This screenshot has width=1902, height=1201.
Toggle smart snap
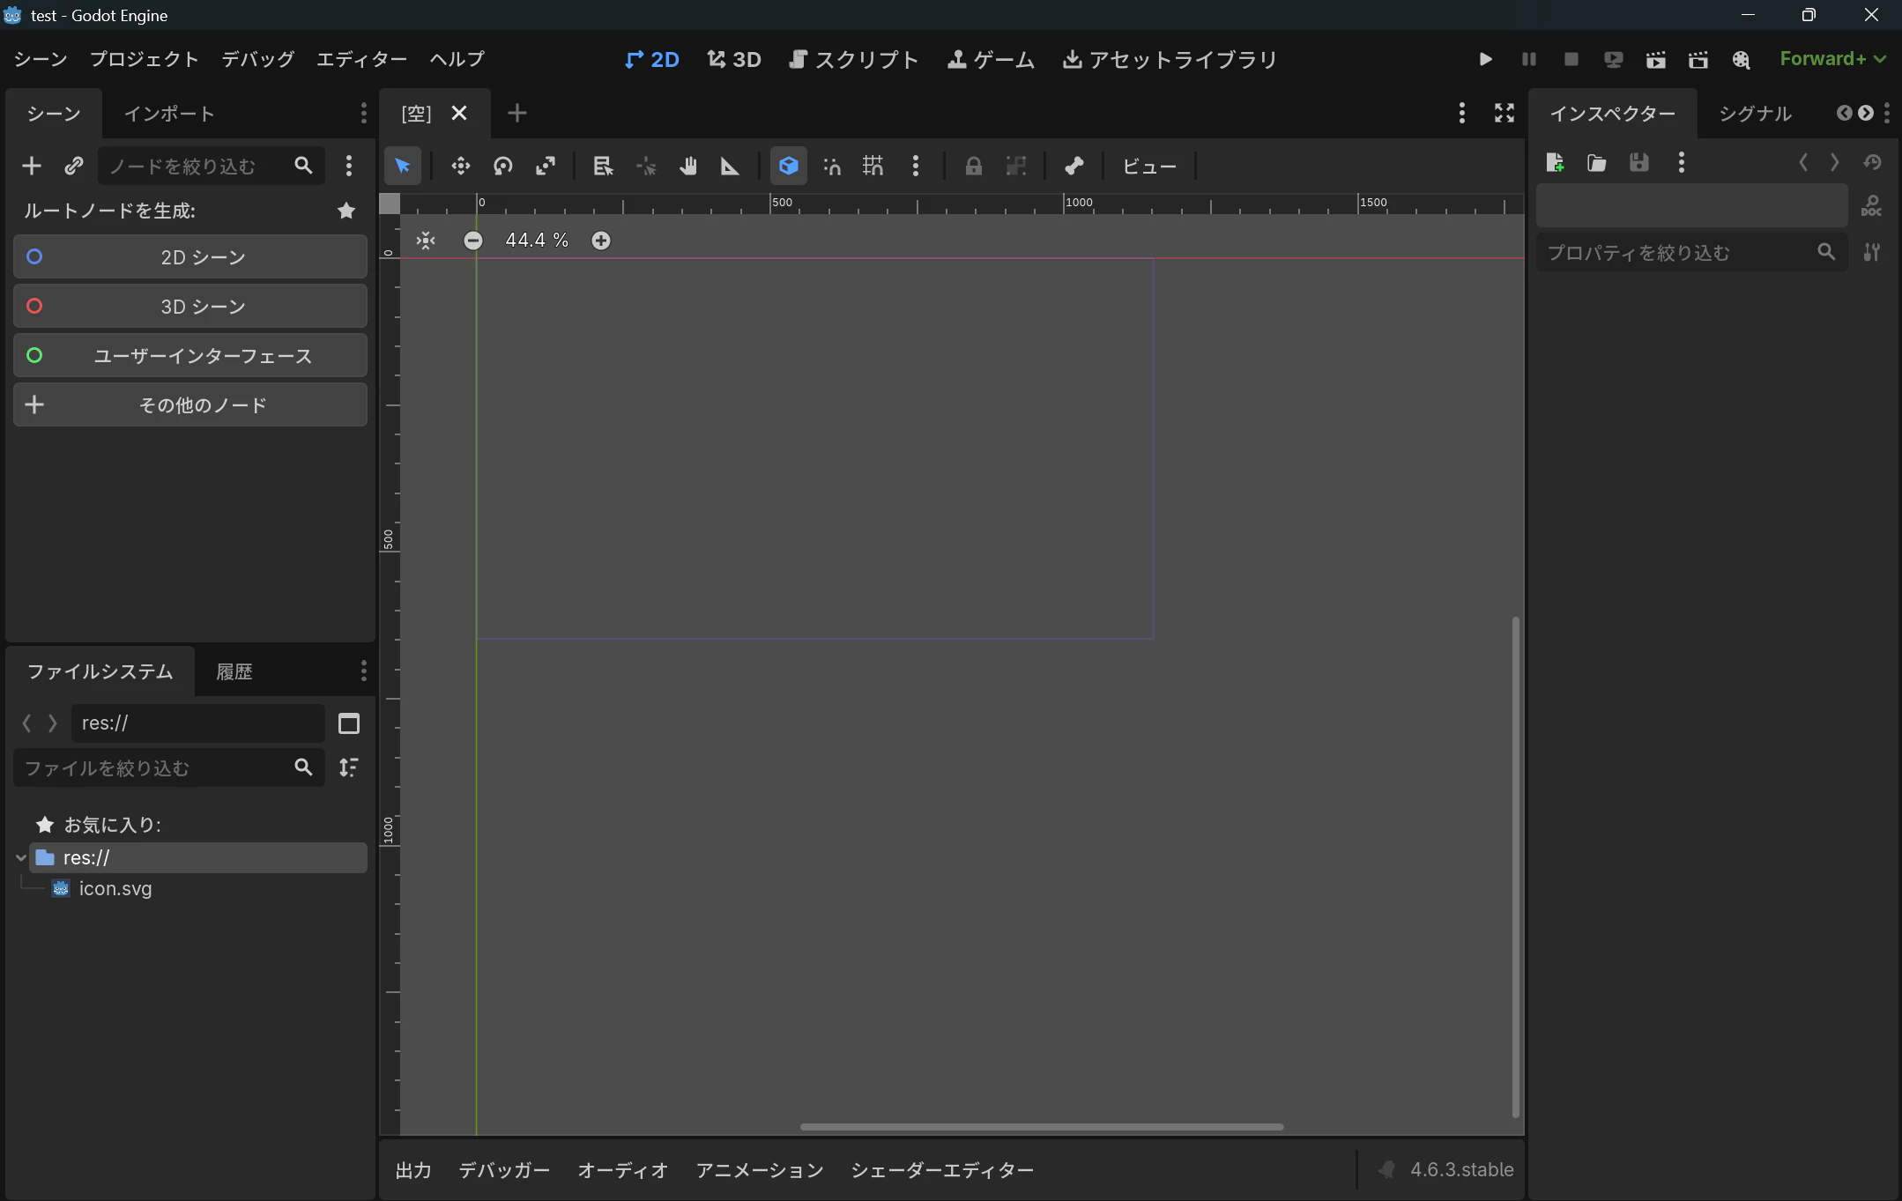(831, 166)
